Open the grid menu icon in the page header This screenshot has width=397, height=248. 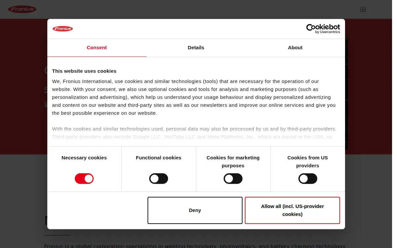tap(363, 10)
